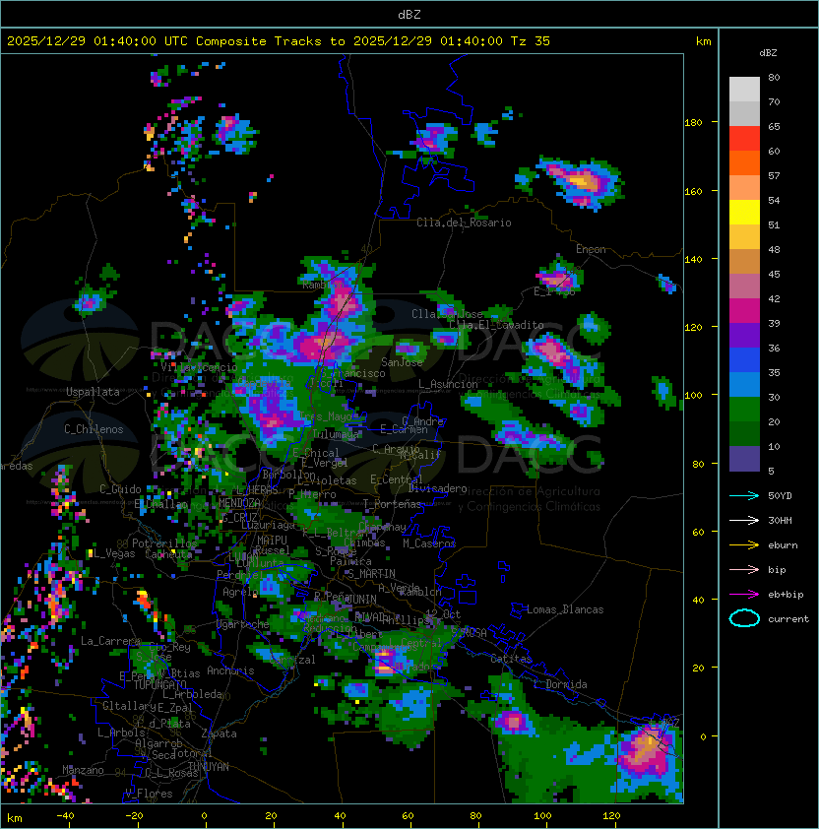Click the L_Asuncion label on map
819x829 pixels.
(x=448, y=384)
